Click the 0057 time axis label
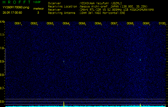Viewport: 168px width, 107px height. (114, 24)
